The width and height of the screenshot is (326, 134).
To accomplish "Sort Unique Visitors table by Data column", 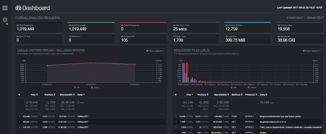I will 81,95.
